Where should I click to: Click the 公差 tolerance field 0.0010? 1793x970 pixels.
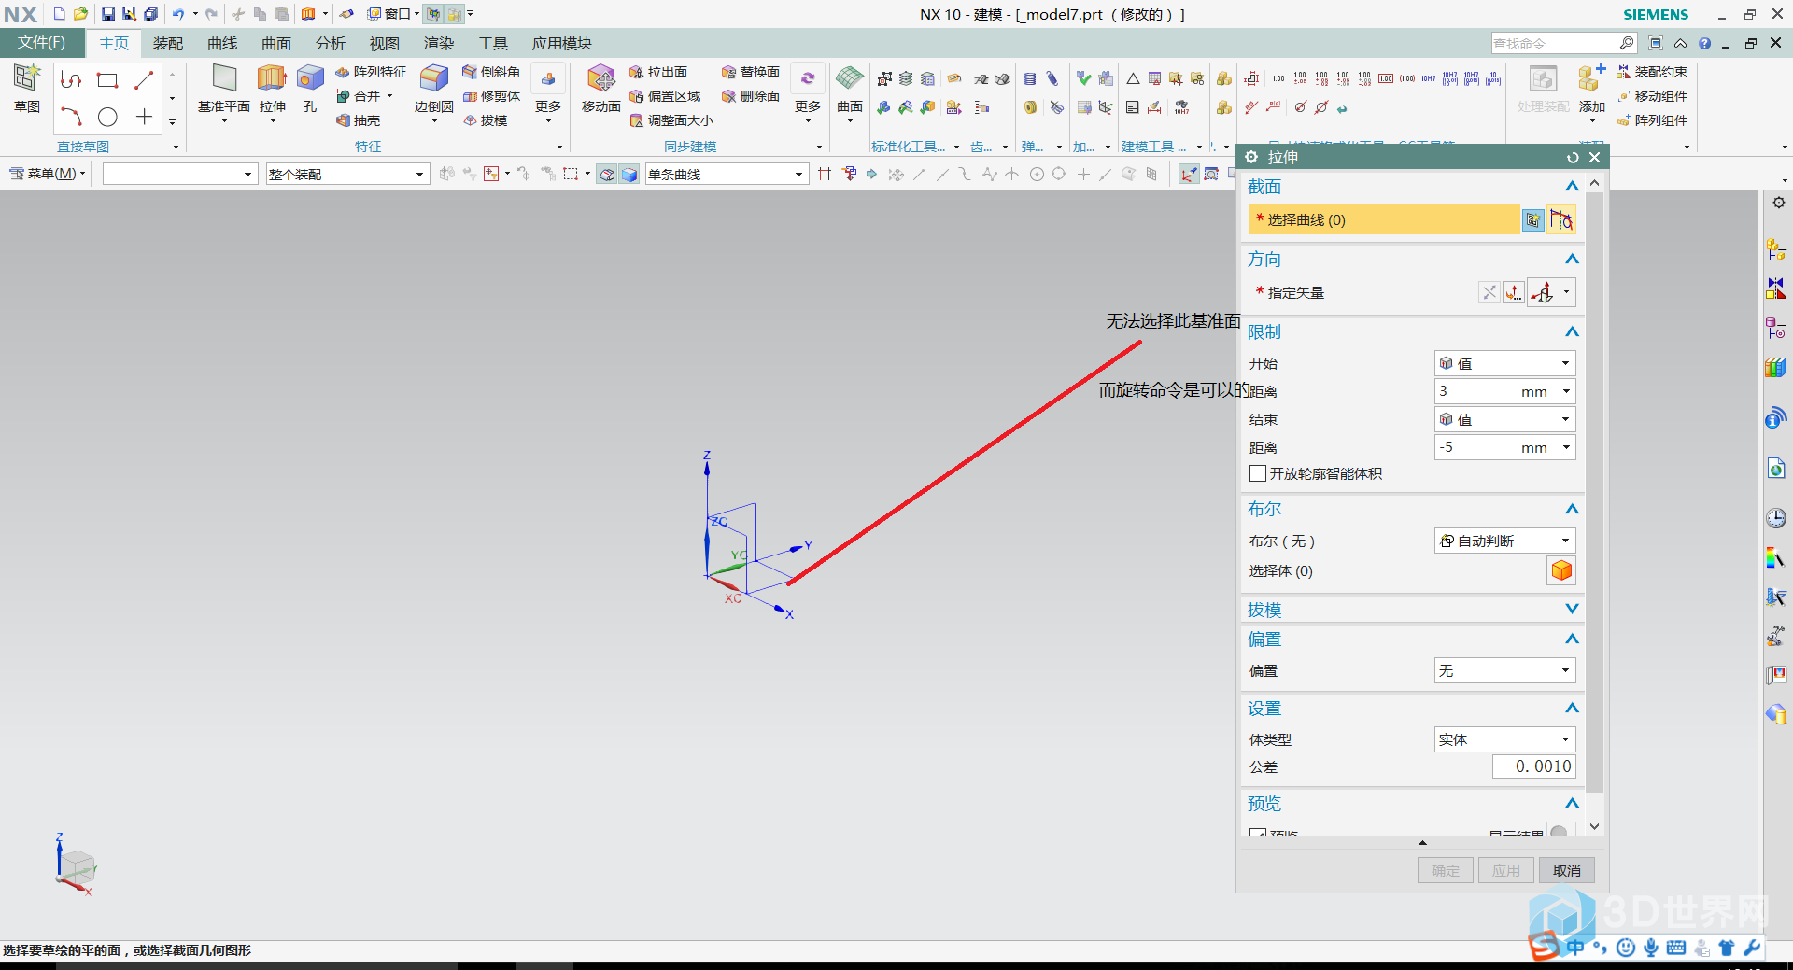pos(1533,766)
